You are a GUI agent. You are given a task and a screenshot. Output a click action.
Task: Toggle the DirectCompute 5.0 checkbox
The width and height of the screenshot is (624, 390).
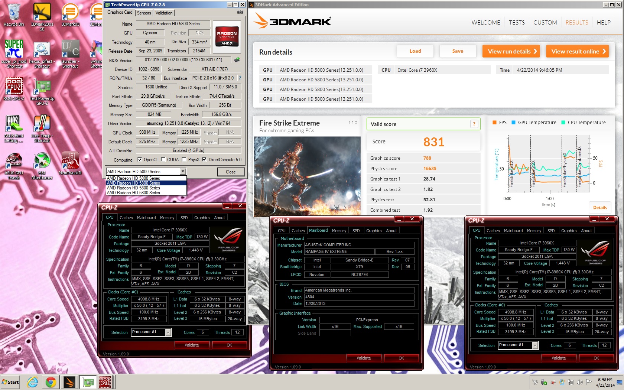click(x=204, y=160)
